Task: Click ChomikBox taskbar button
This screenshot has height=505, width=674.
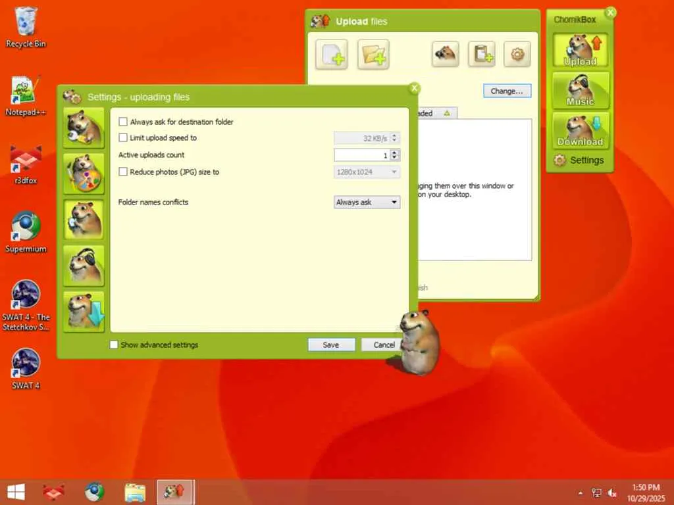Action: coord(176,492)
